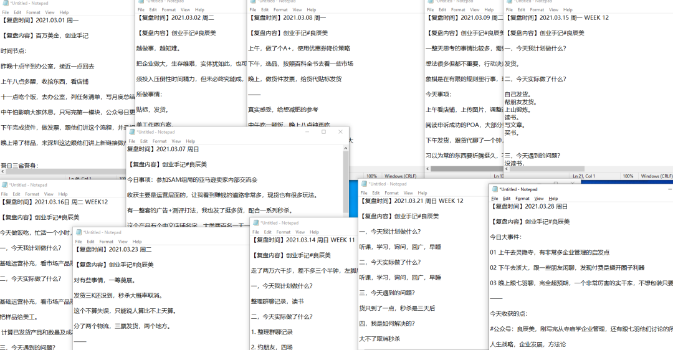The width and height of the screenshot is (673, 350).
Task: Open Help menu in 2021.03.21 window
Action: pyautogui.click(x=422, y=193)
